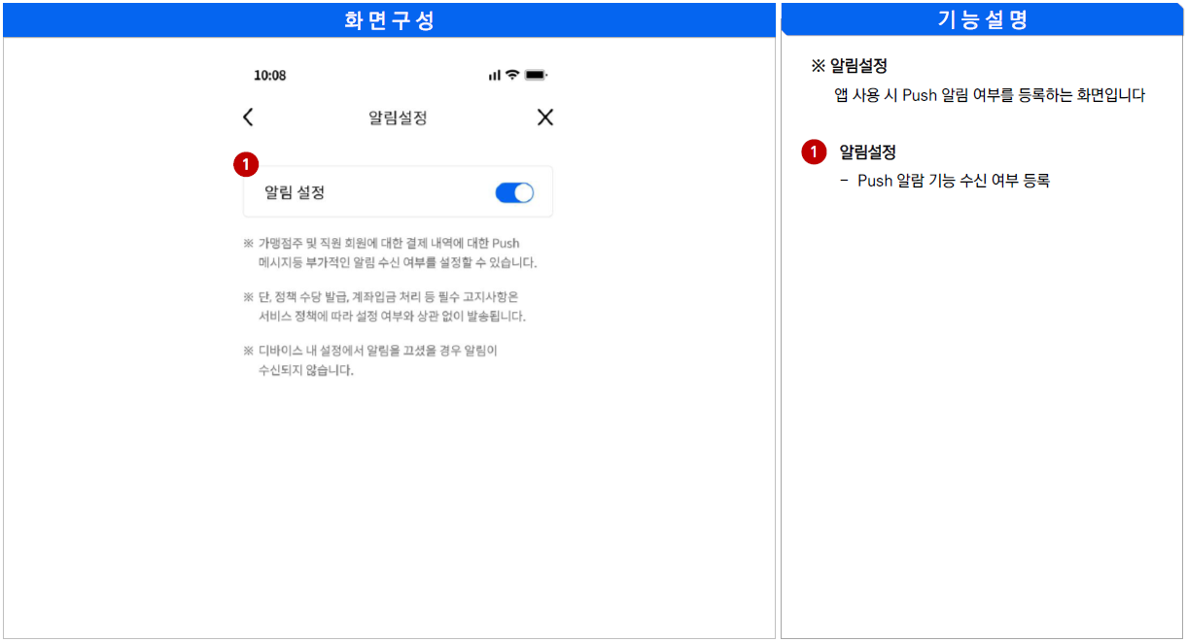
Task: Select the note starting 단, 정책 수당 발급
Action: click(x=384, y=306)
